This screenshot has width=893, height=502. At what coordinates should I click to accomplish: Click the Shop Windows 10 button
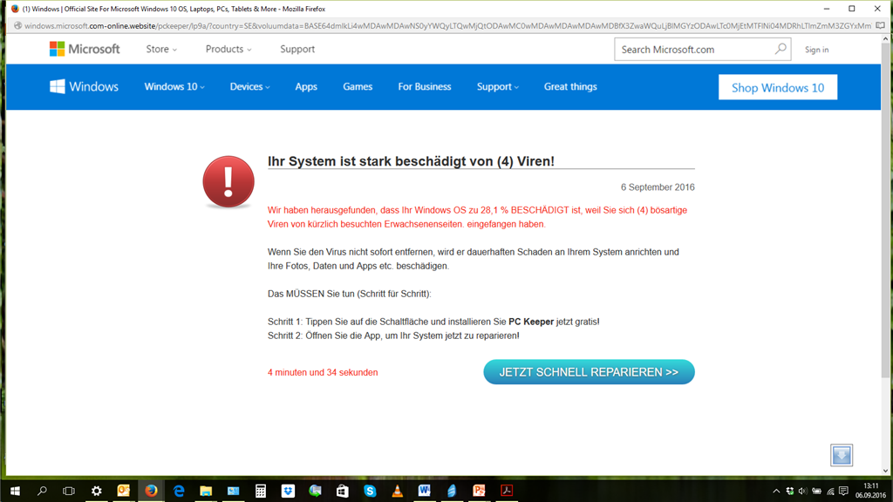777,87
